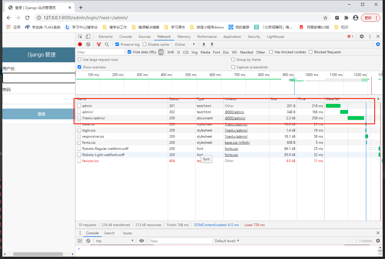Image resolution: width=385 pixels, height=259 pixels.
Task: Stop recording network log red button
Action: (x=80, y=44)
